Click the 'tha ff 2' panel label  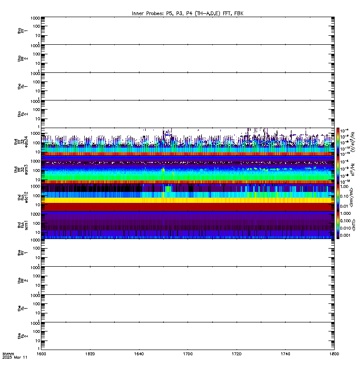(x=22, y=58)
